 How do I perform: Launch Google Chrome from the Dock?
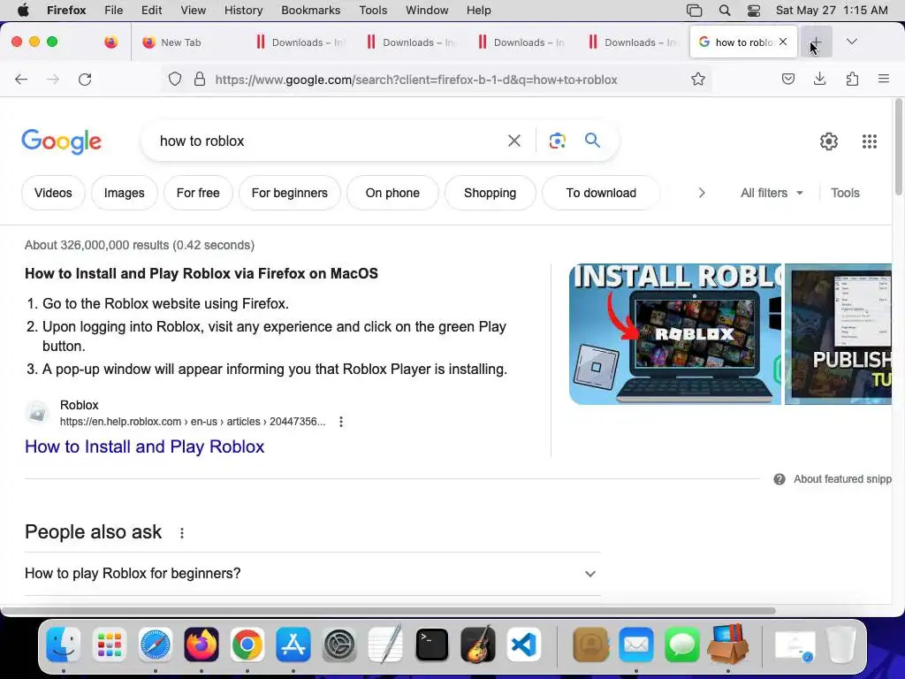click(x=247, y=645)
